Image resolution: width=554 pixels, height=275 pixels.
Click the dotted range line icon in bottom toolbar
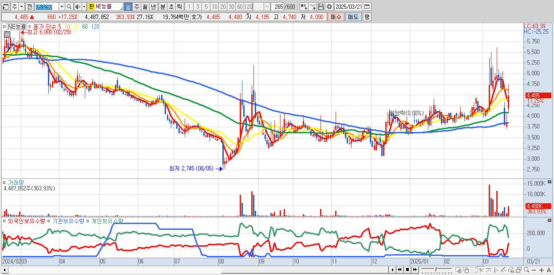point(473,270)
